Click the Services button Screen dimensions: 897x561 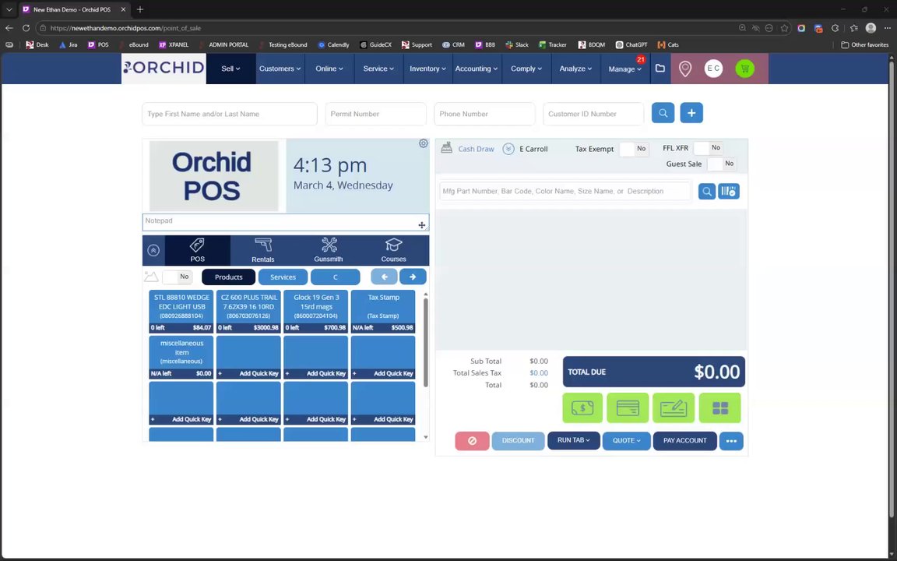click(283, 277)
